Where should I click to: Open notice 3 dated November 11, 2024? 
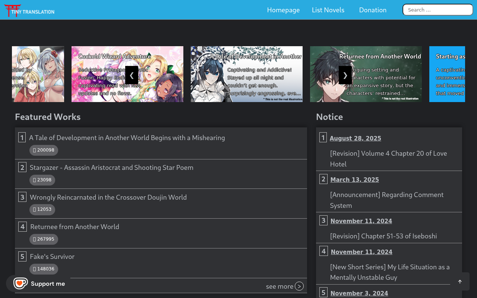click(x=361, y=221)
